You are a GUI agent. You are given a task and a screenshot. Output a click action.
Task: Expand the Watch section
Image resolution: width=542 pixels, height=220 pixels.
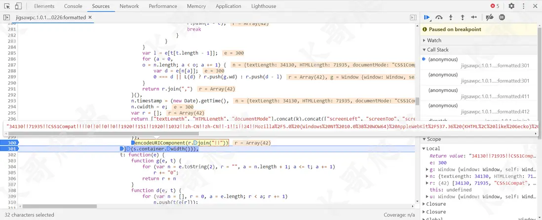pos(434,41)
